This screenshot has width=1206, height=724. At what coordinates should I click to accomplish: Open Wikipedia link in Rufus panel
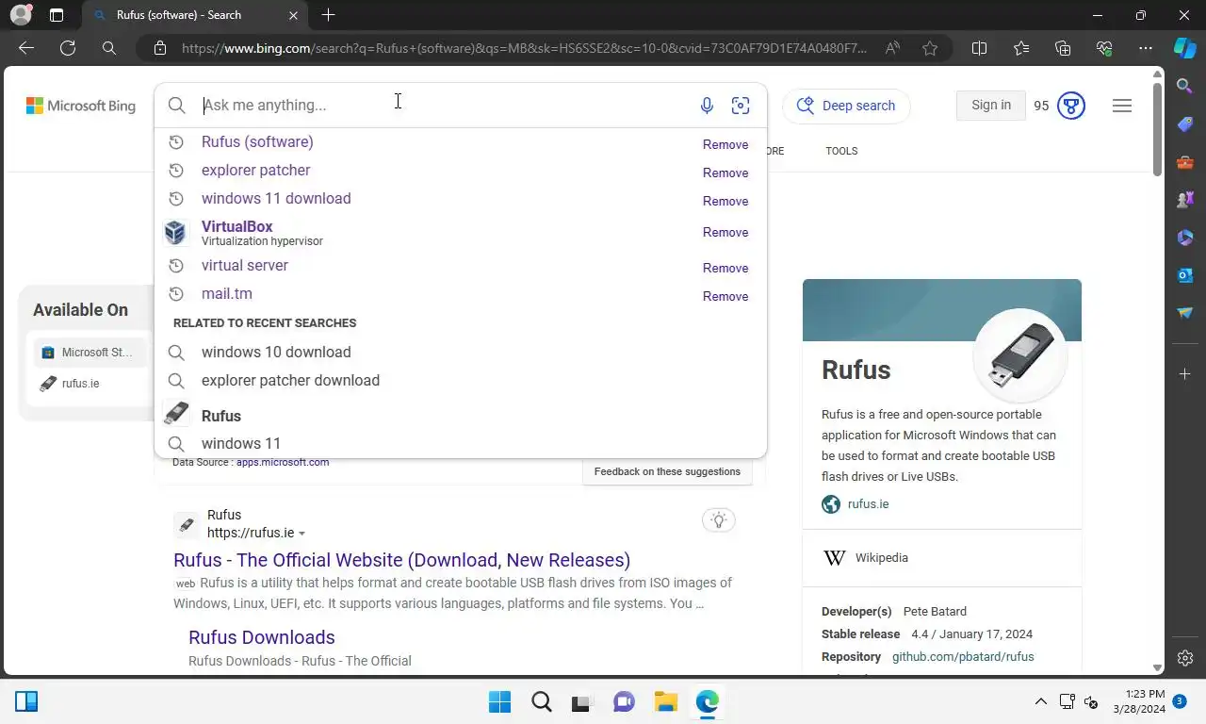point(882,558)
